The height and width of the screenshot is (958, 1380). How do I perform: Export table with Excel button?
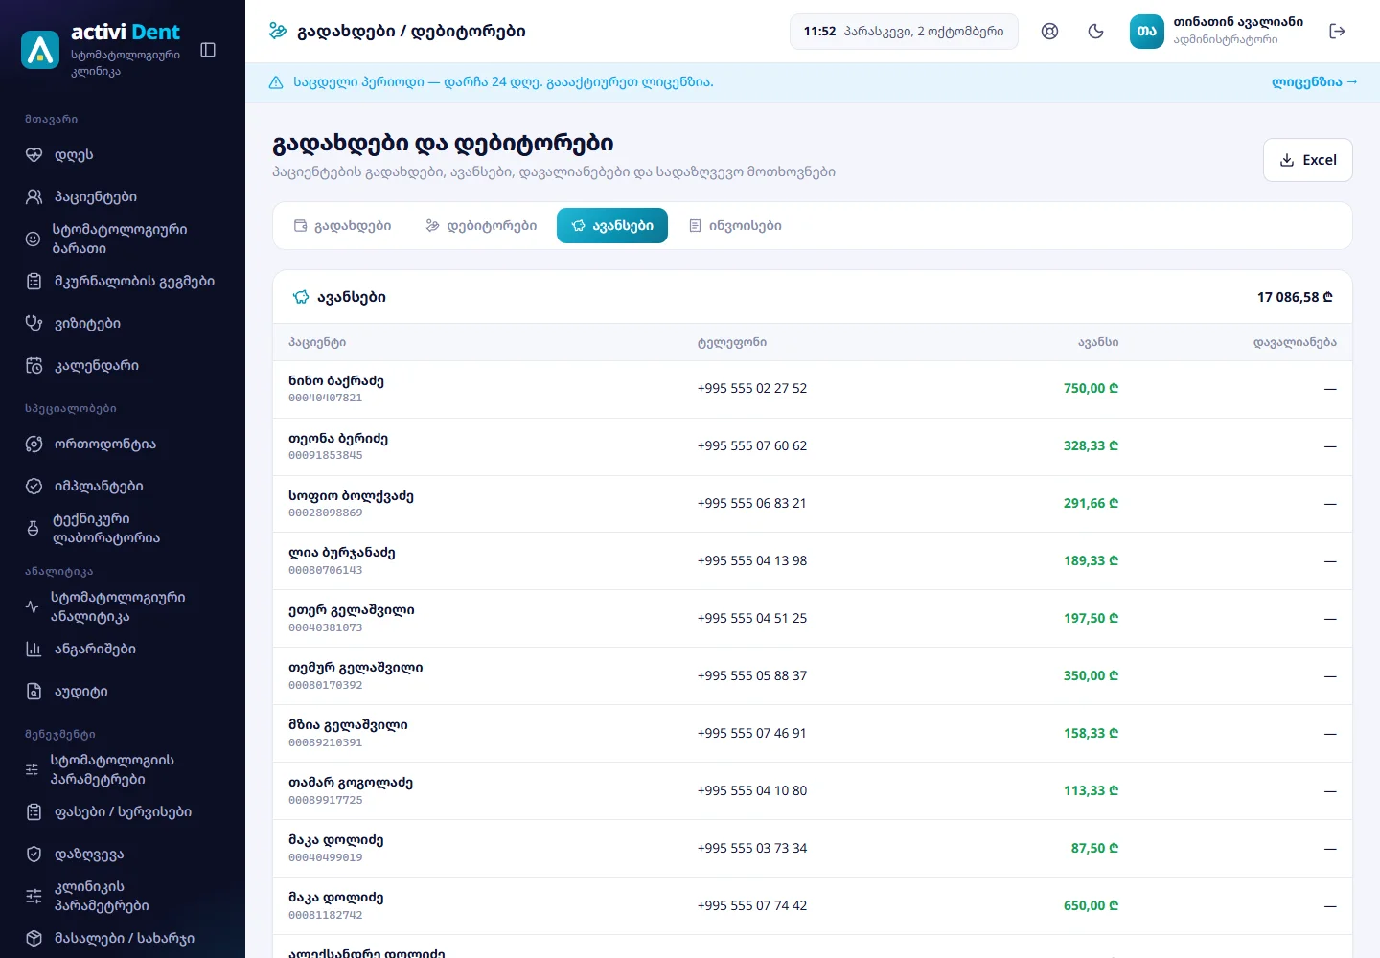[1307, 160]
